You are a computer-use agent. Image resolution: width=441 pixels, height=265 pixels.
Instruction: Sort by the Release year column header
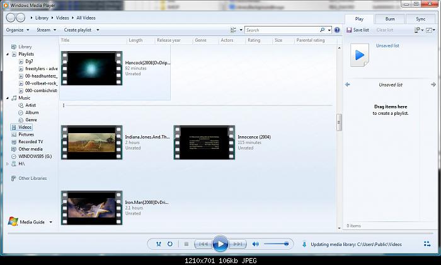(169, 40)
